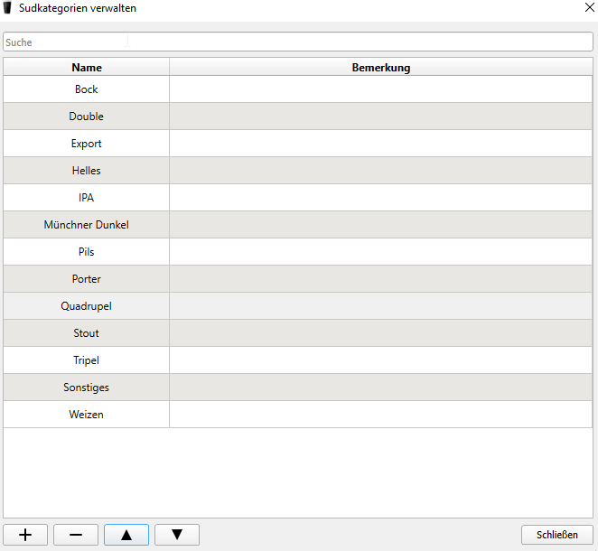Click the Porter category name
This screenshot has width=598, height=551.
[x=87, y=279]
